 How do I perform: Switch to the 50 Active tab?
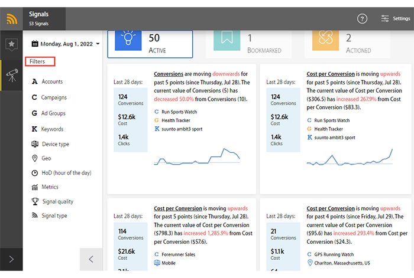click(150, 44)
